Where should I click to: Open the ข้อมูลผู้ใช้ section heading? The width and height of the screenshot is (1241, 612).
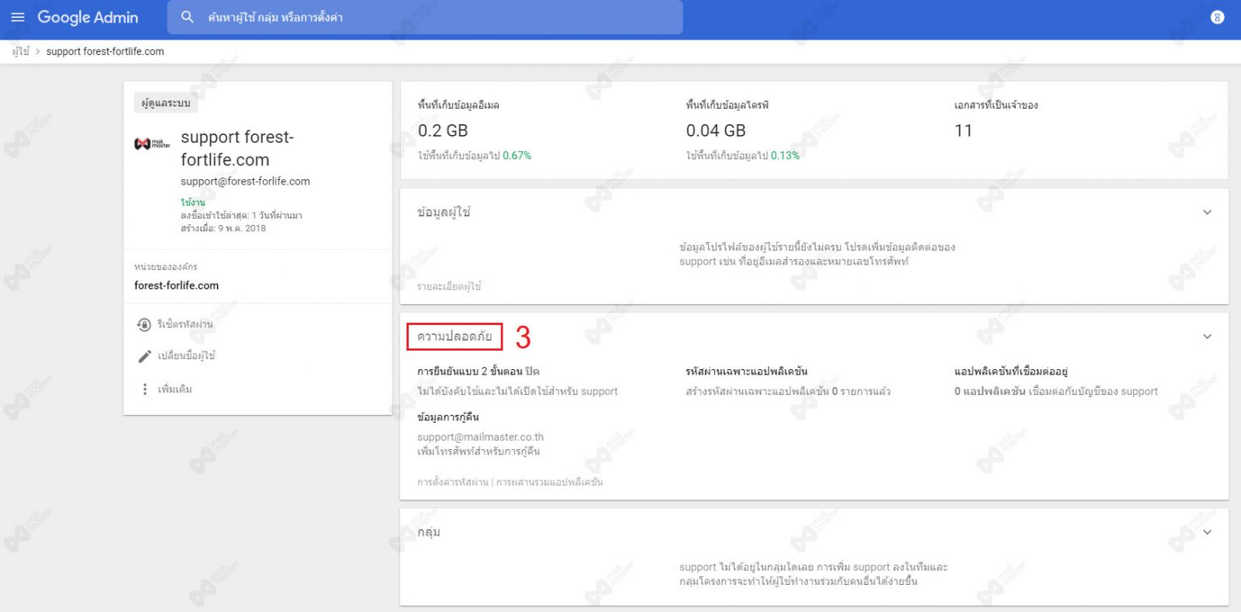coord(444,212)
